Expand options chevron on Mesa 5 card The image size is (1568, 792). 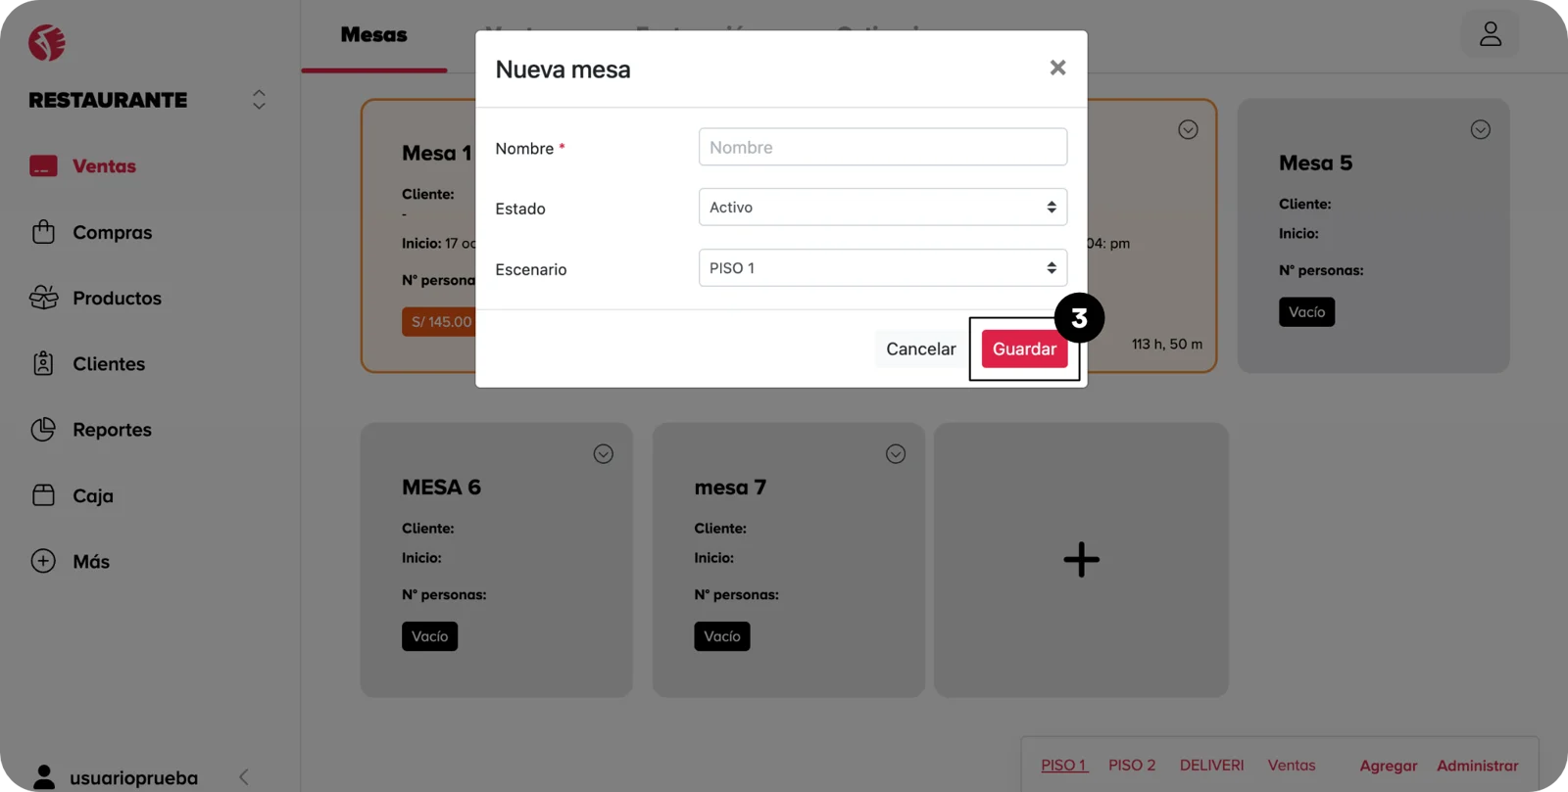pos(1480,130)
